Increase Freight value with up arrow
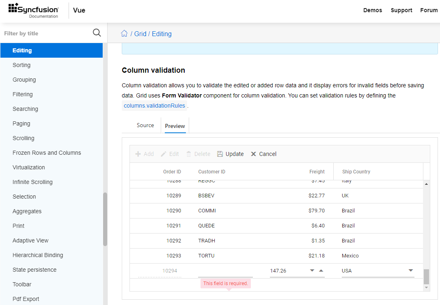The width and height of the screenshot is (440, 305). point(321,270)
